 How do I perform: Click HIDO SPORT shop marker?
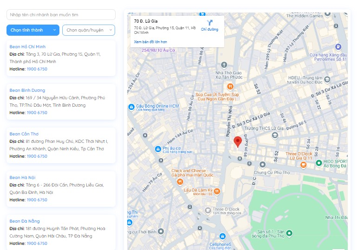point(319,163)
